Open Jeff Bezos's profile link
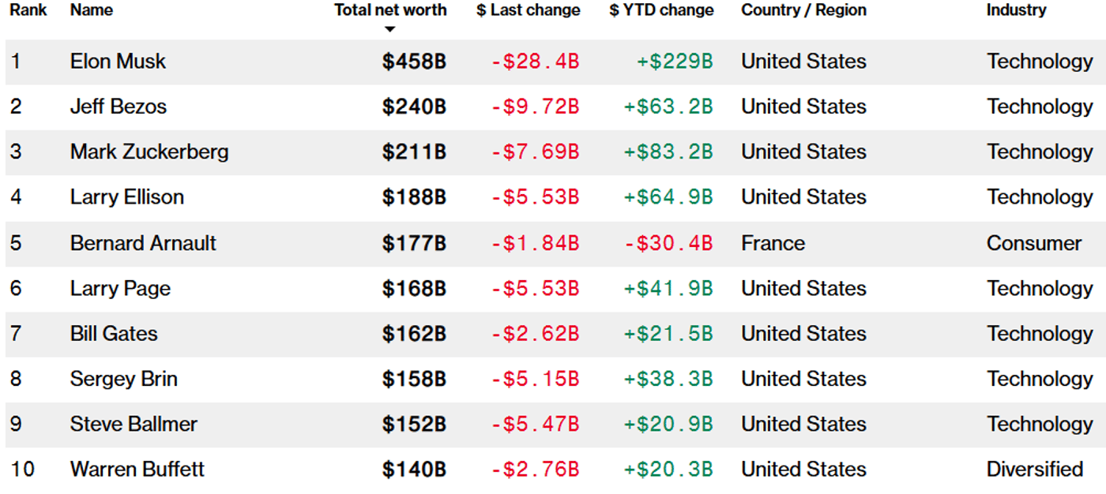Screen dimensions: 1106x494 pos(118,107)
